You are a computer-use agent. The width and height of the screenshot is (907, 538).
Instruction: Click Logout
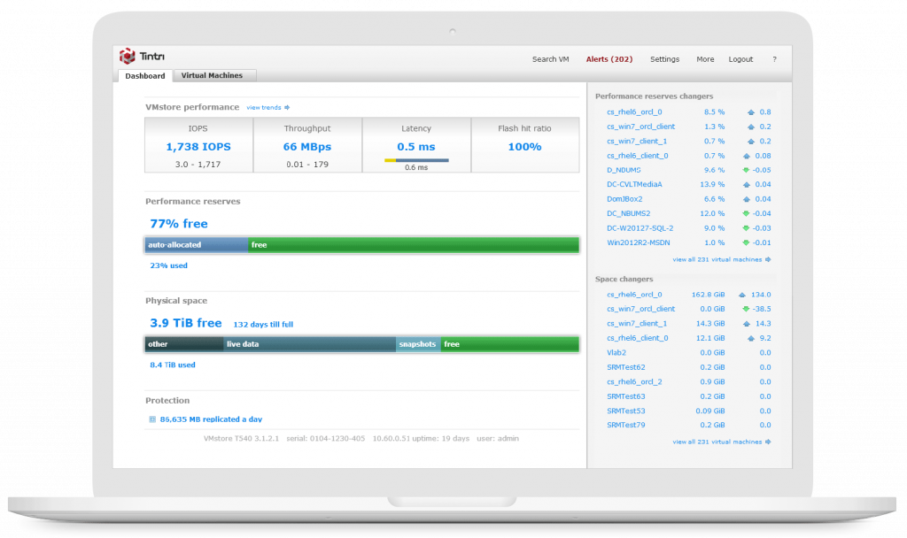point(740,59)
